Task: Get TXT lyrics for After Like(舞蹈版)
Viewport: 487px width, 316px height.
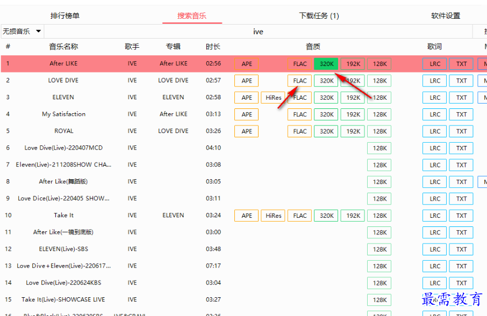Action: pyautogui.click(x=461, y=182)
